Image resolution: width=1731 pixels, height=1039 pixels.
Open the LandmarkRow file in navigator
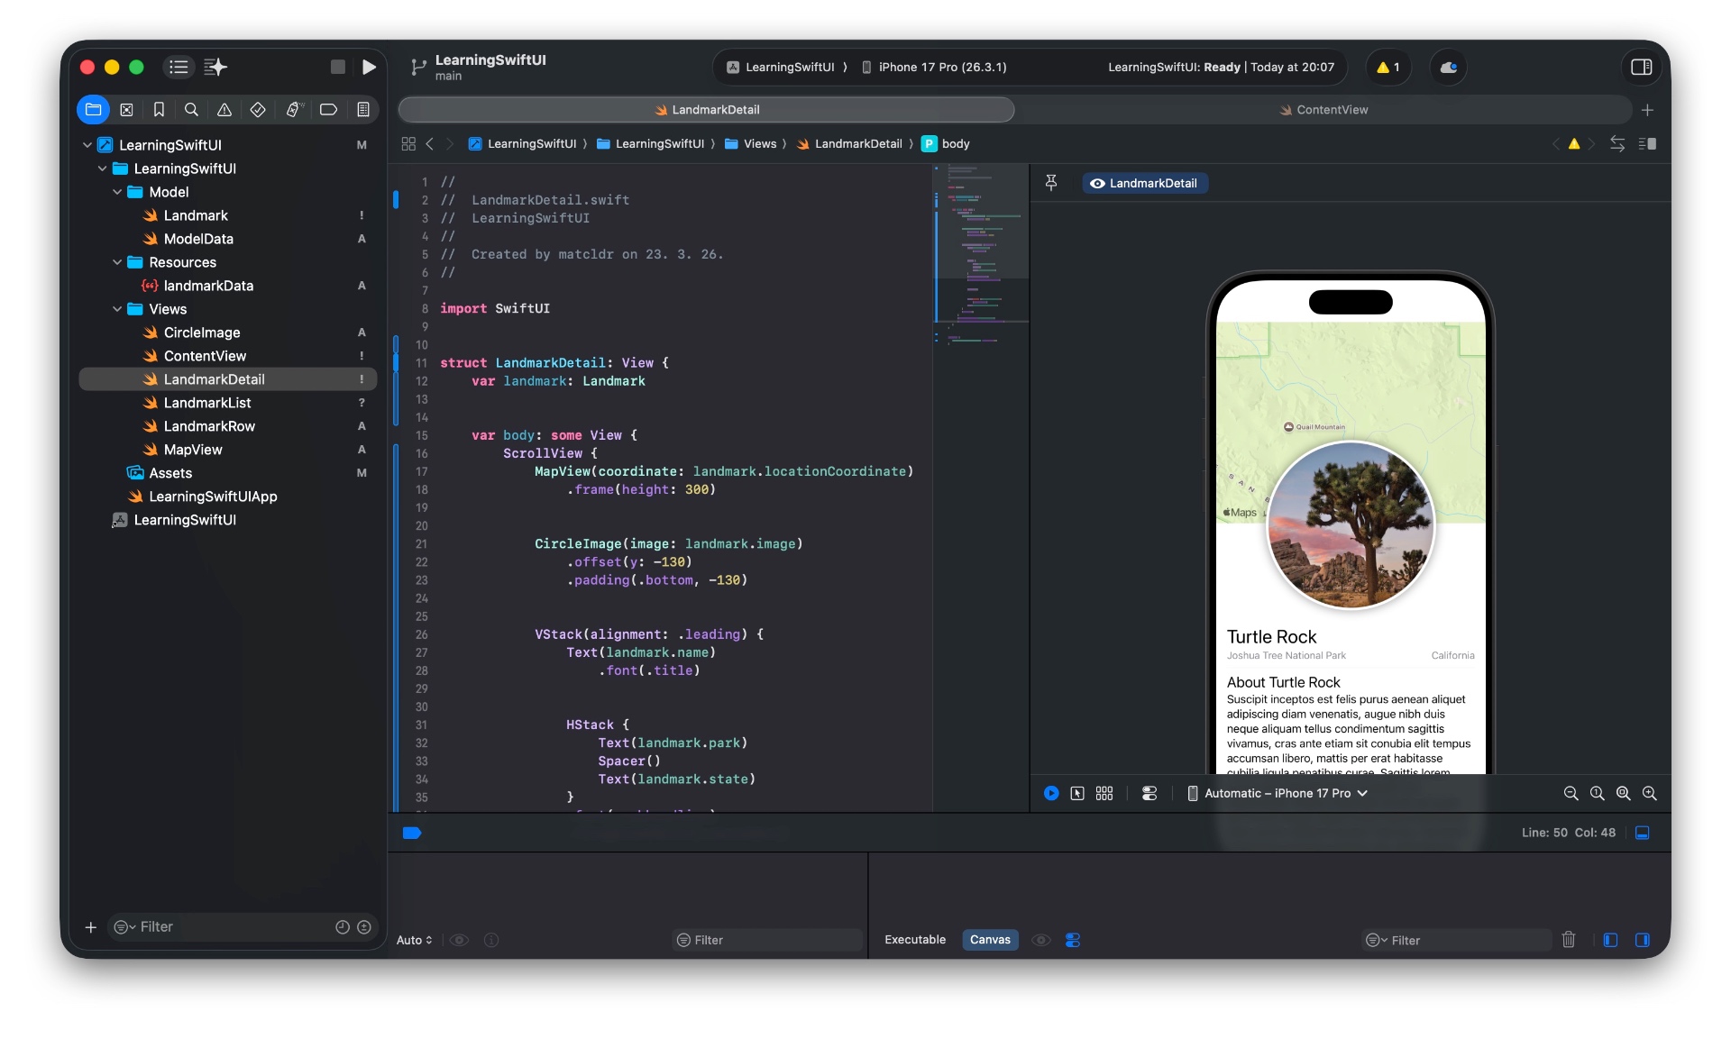click(209, 426)
